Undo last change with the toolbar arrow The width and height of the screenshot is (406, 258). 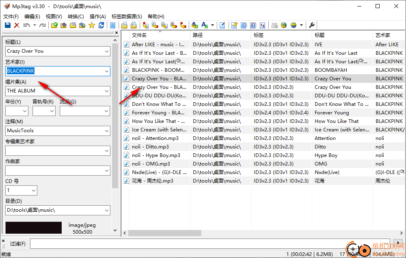click(26, 25)
